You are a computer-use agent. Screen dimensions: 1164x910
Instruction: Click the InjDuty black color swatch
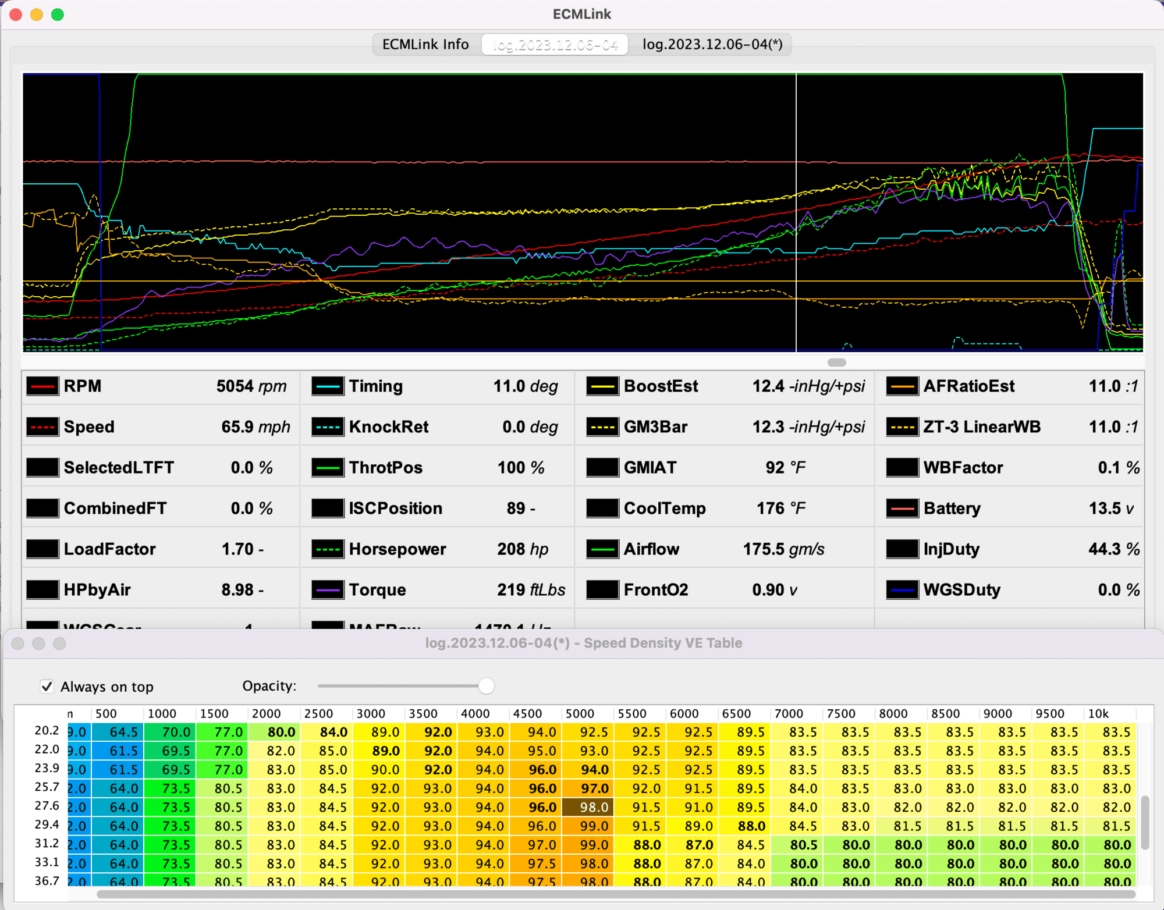902,549
